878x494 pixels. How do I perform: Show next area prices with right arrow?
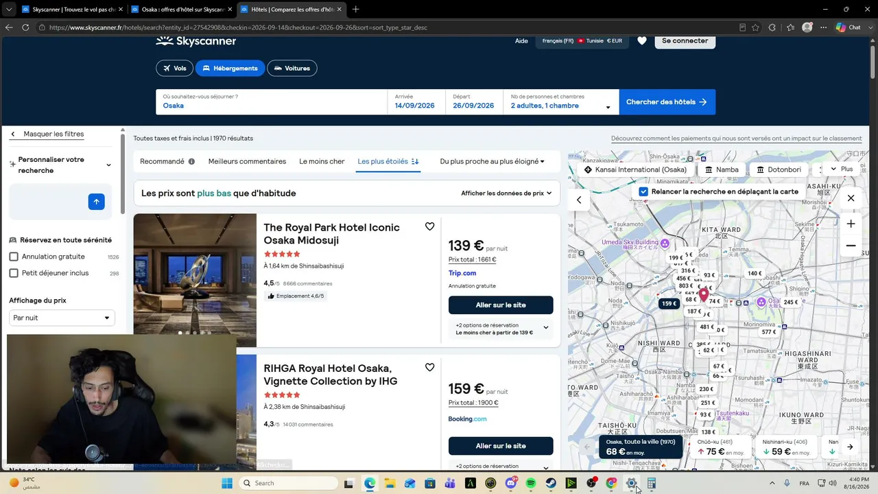(x=849, y=447)
